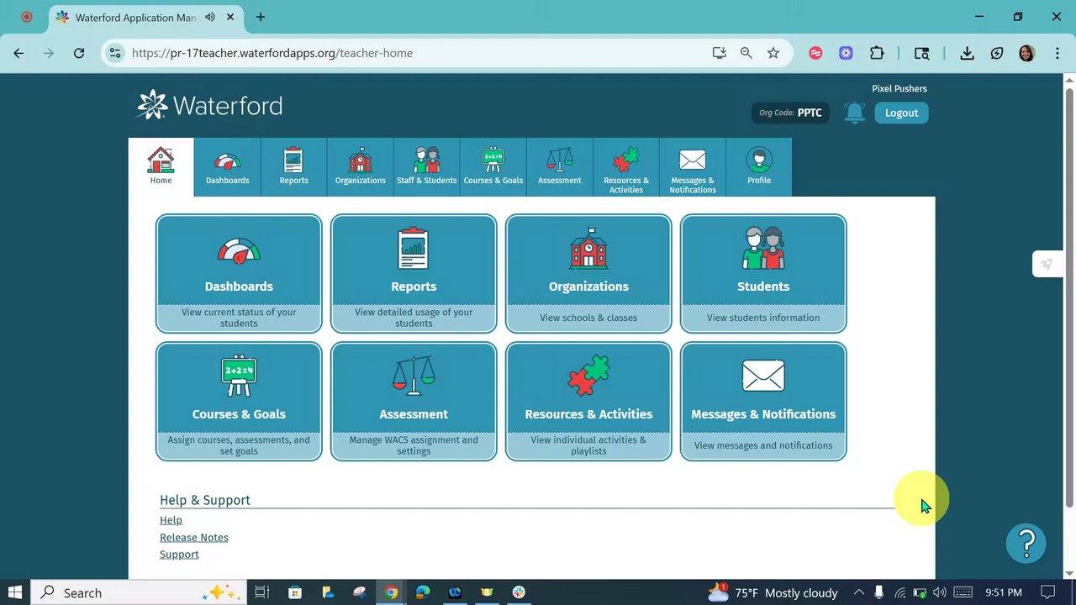Open Resources & Activities nav tab puzzle icon

point(625,167)
